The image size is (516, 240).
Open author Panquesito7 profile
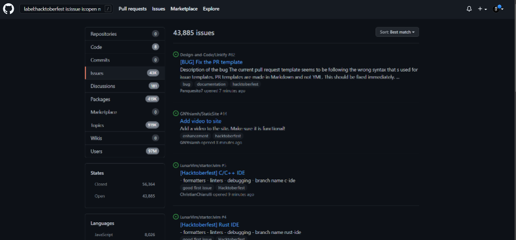tap(191, 91)
